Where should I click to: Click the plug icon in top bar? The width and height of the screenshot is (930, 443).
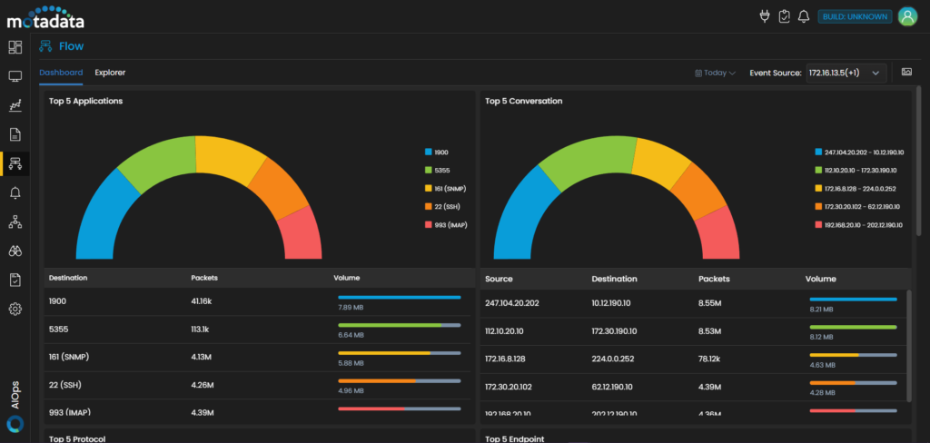click(764, 16)
